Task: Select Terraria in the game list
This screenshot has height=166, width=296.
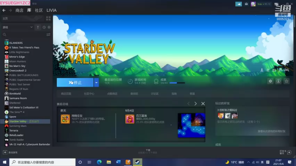Action: [x=14, y=131]
